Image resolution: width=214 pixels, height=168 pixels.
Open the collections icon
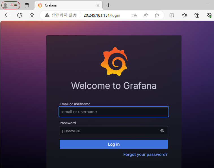[x=197, y=15]
